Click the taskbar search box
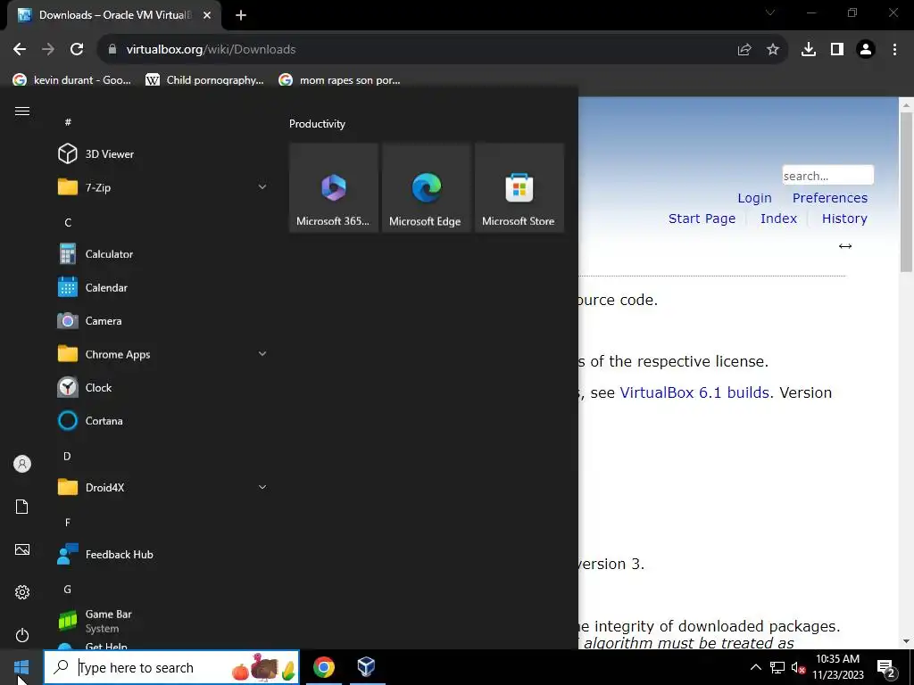The height and width of the screenshot is (685, 914). tap(171, 667)
